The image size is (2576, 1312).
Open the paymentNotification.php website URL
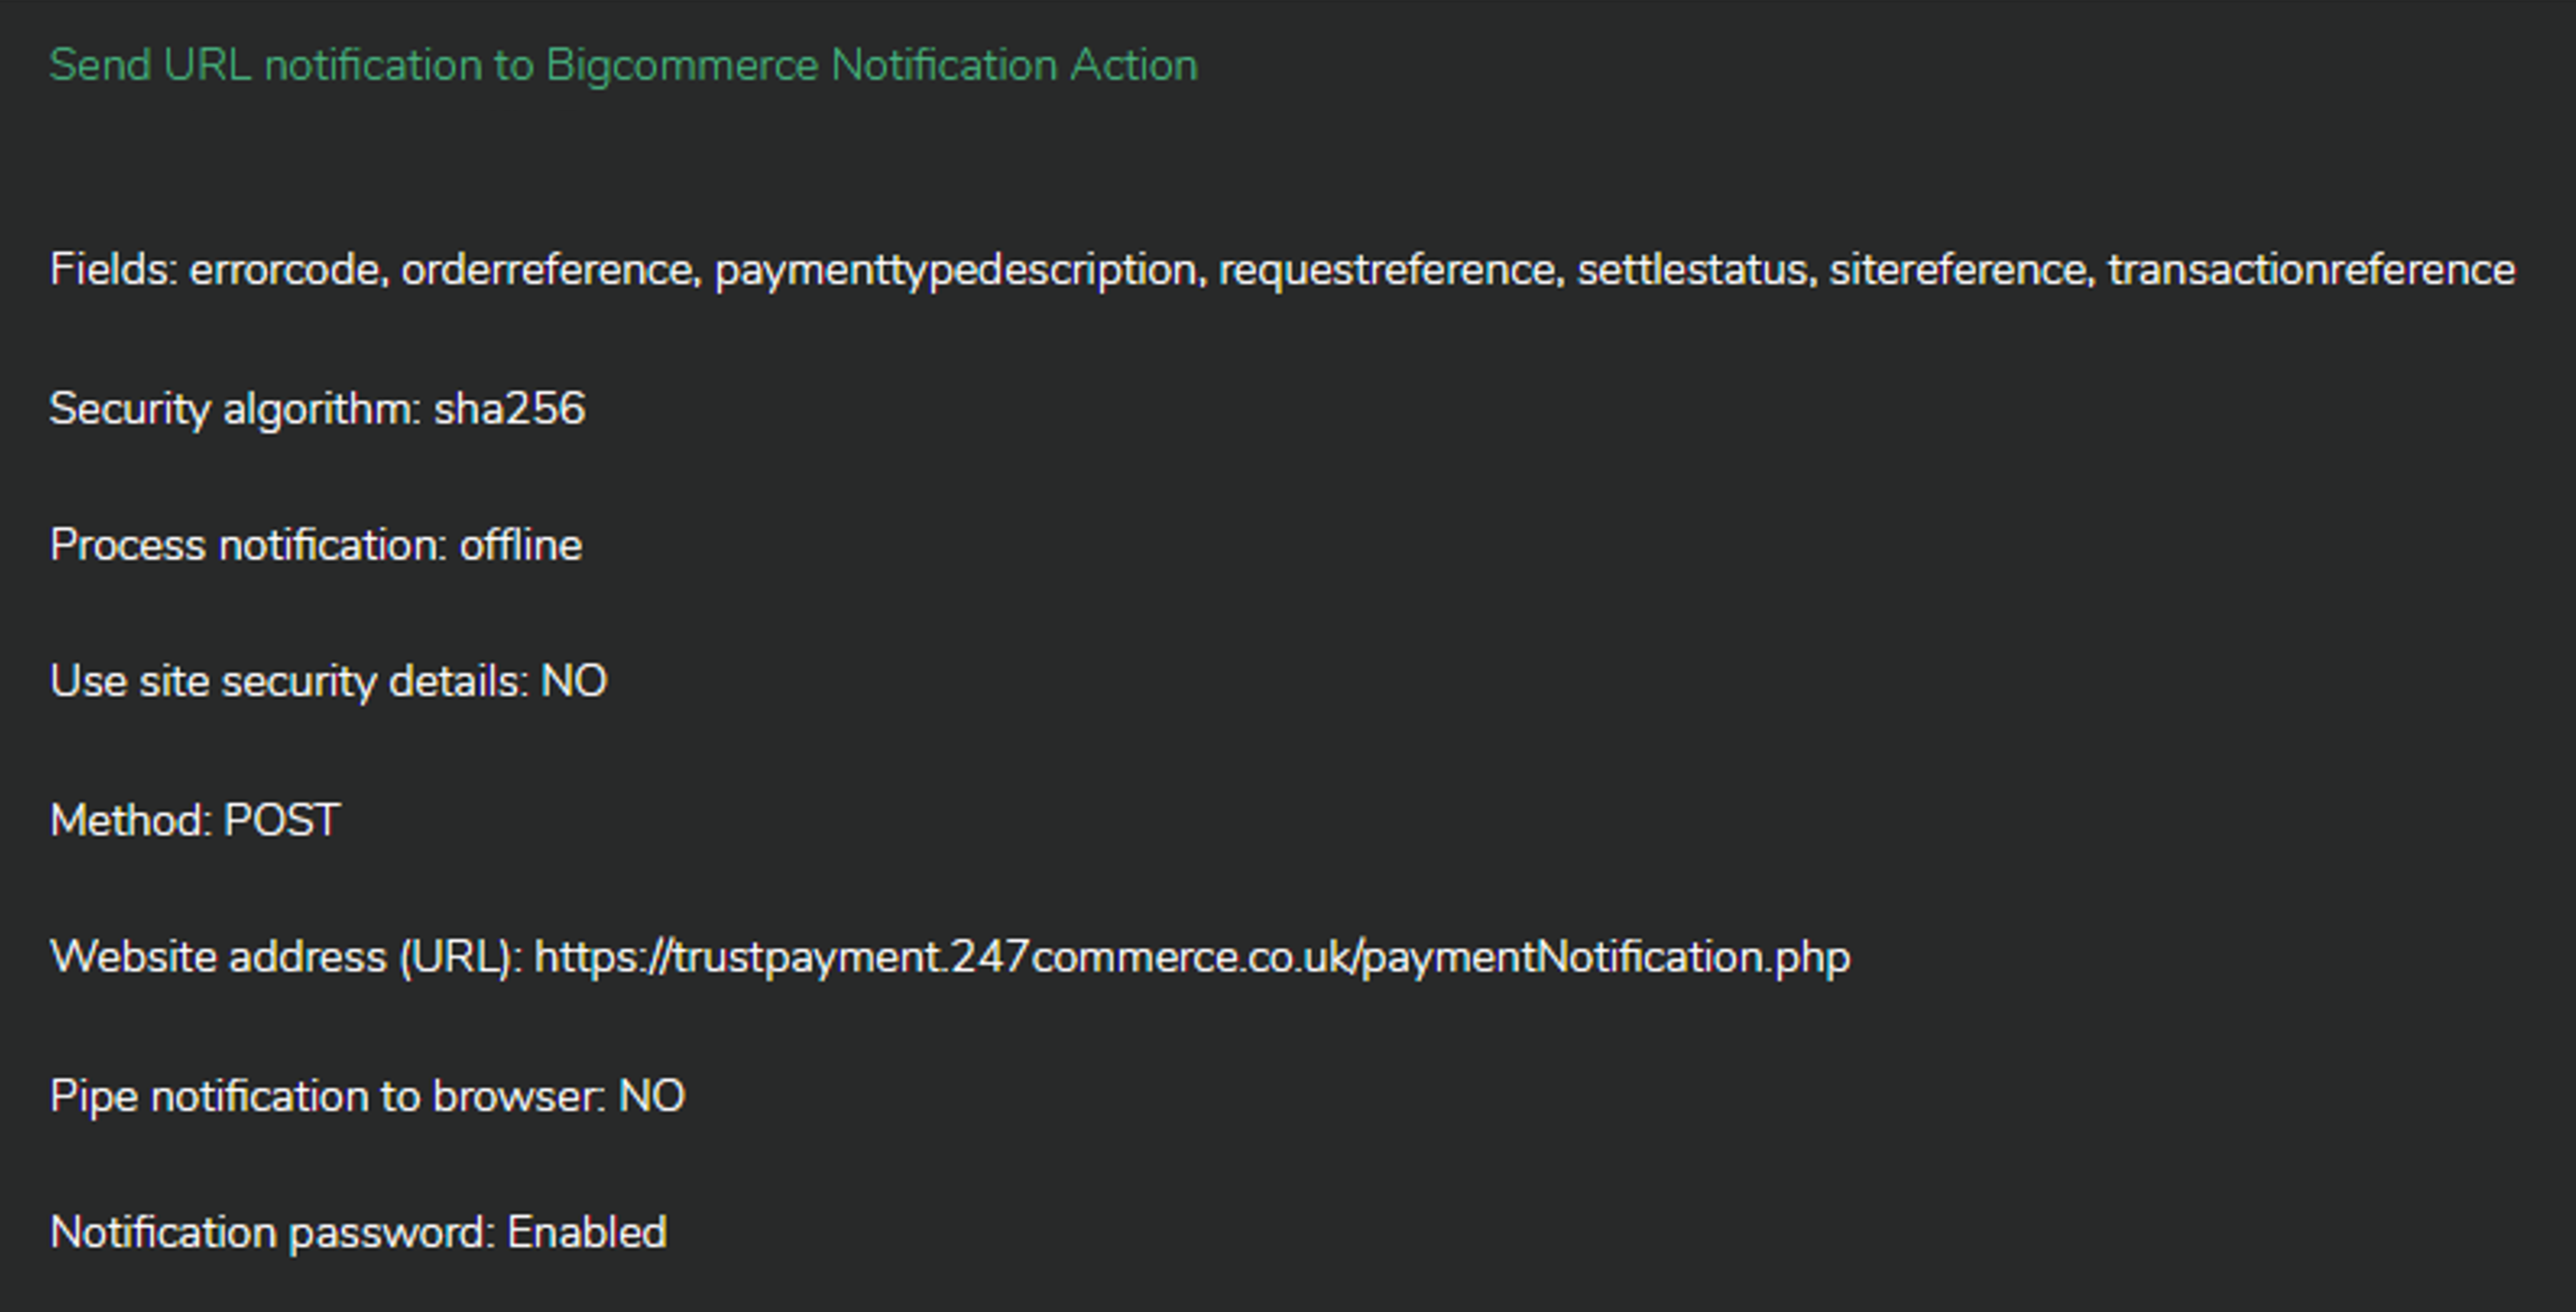(1192, 958)
